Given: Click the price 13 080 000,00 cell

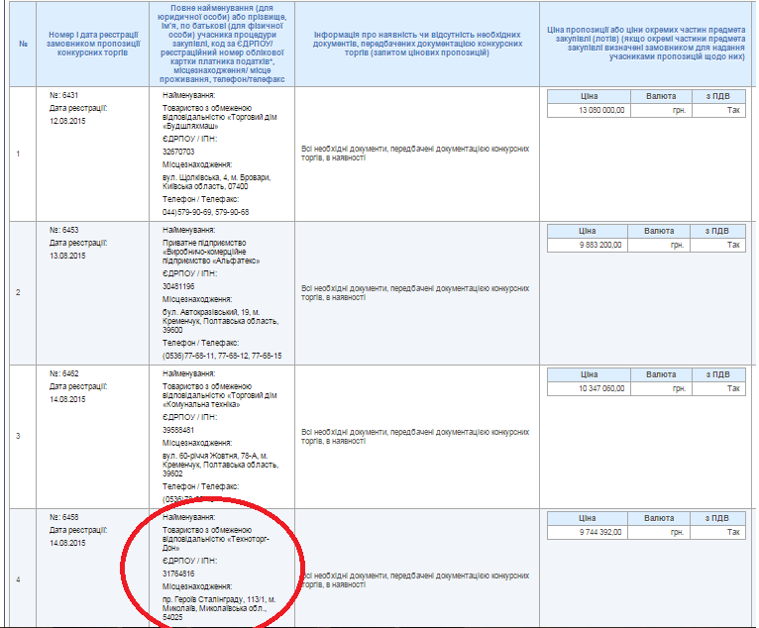Looking at the screenshot, I should coord(589,110).
